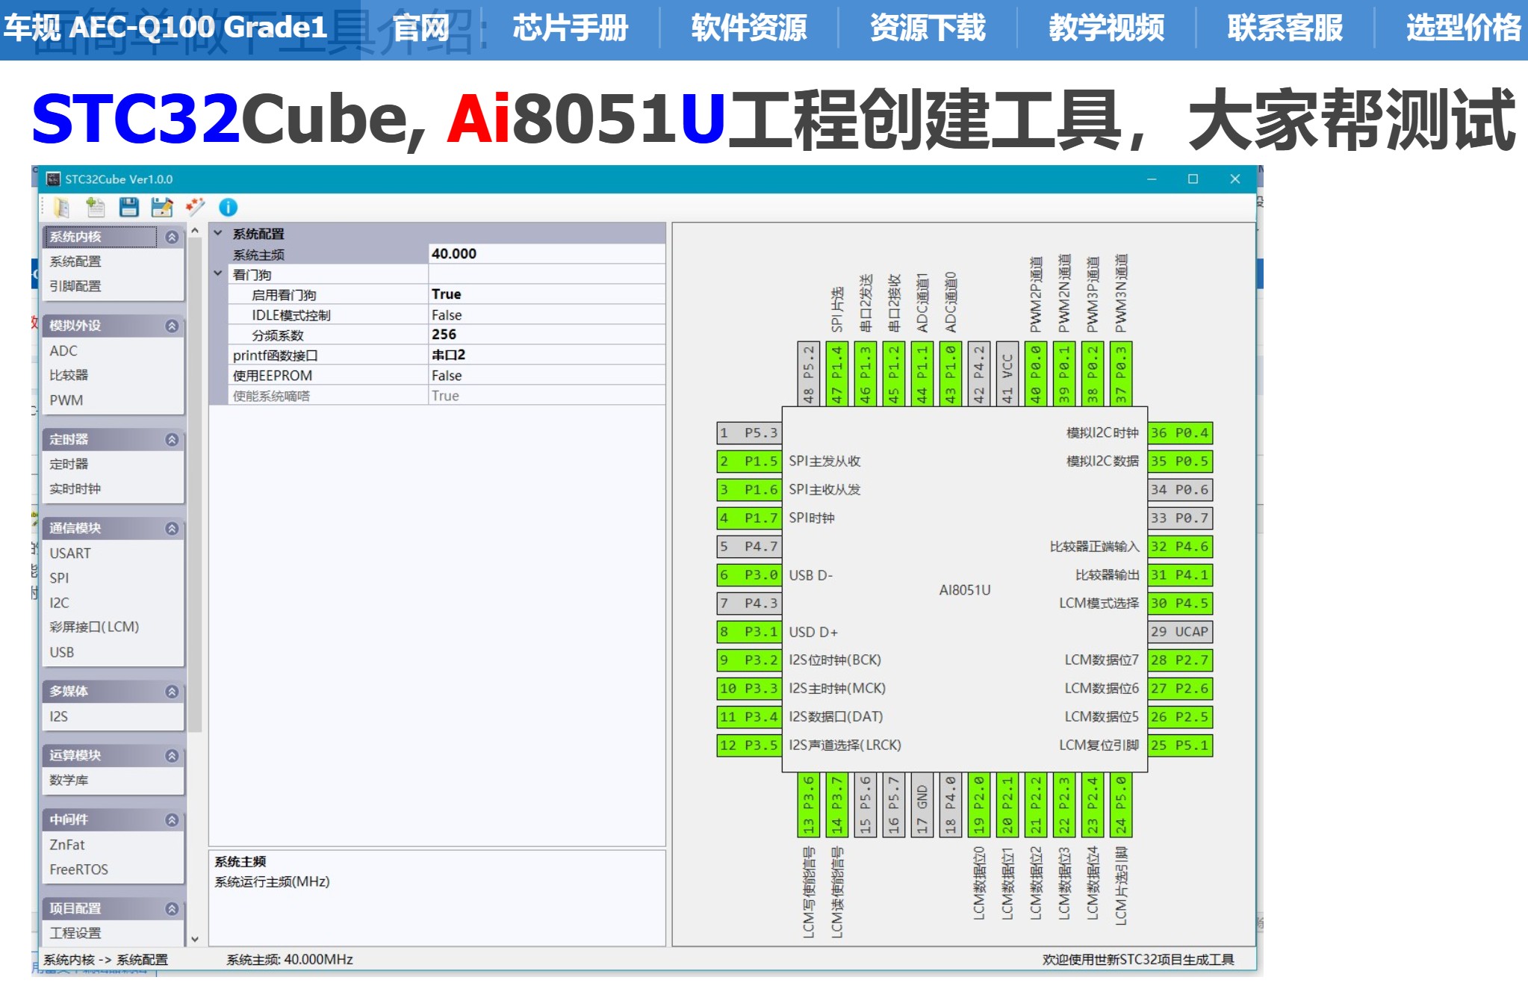Image resolution: width=1528 pixels, height=983 pixels.
Task: Select PWM in the sidebar
Action: click(66, 400)
